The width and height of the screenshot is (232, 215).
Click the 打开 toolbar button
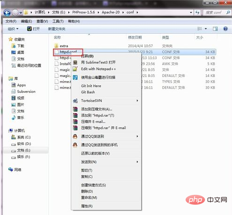click(x=33, y=29)
